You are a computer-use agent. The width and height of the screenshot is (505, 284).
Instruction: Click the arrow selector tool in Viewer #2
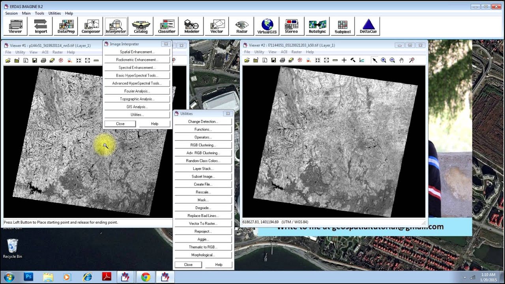pos(375,60)
